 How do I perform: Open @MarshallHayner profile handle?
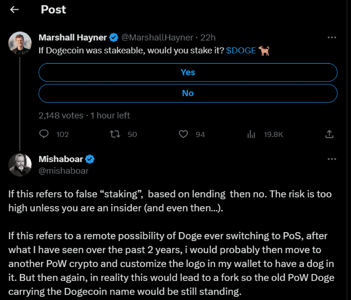click(158, 37)
